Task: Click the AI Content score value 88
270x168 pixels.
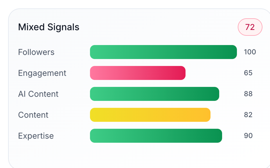Action: (248, 94)
